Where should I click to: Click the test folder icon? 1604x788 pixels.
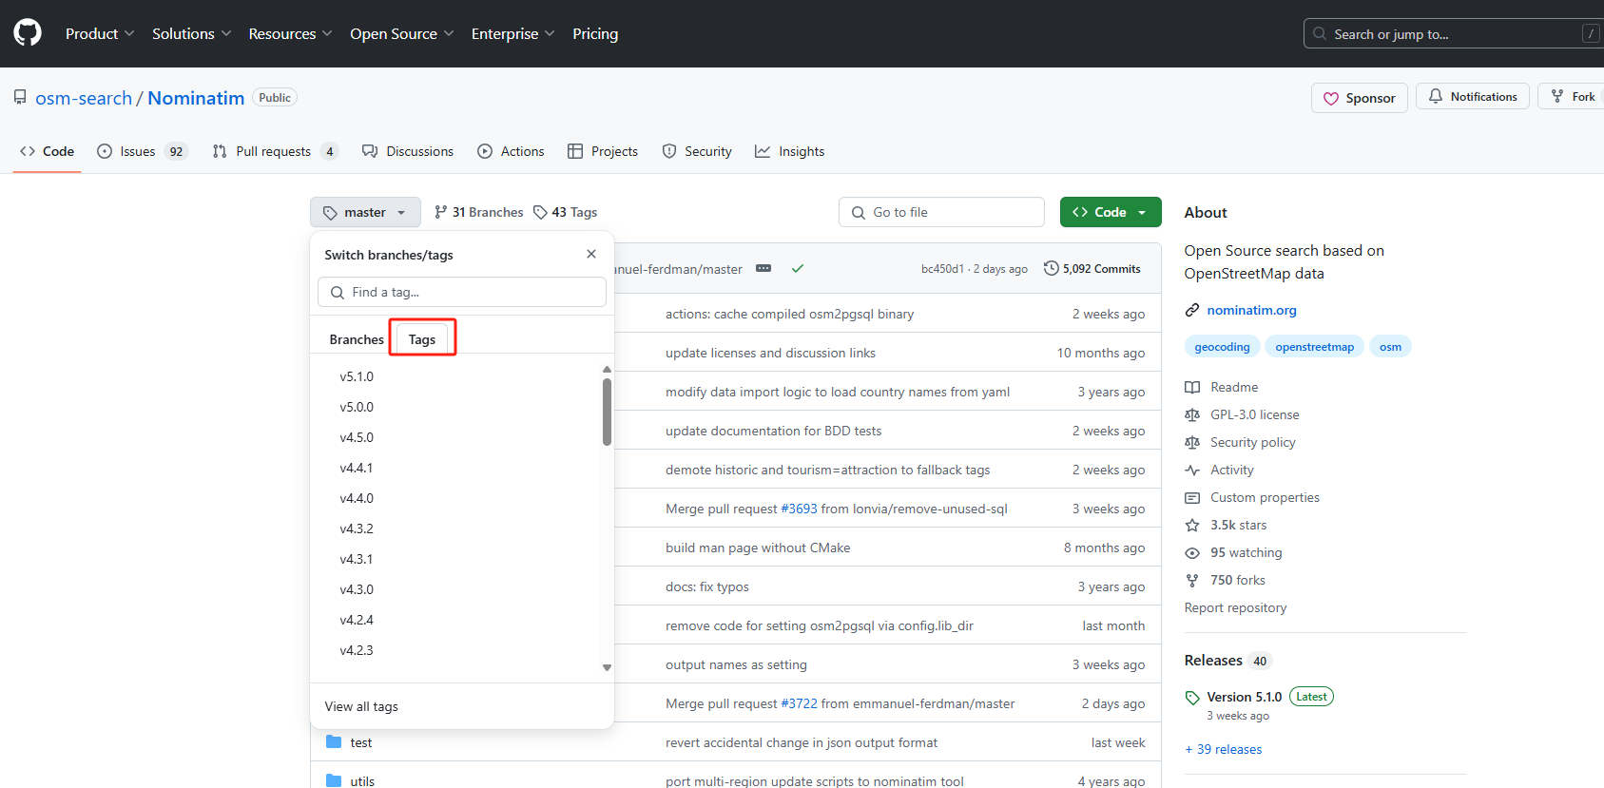coord(334,741)
